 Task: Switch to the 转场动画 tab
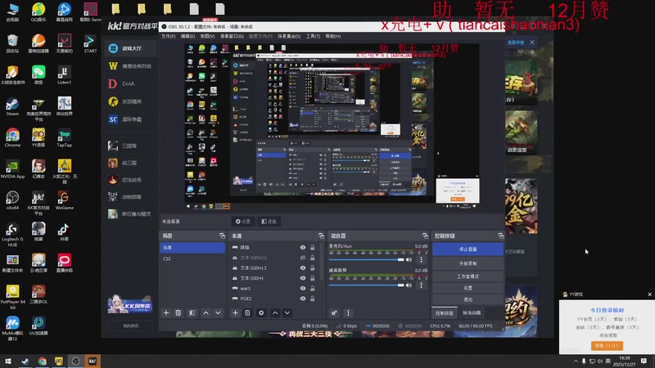pyautogui.click(x=472, y=313)
